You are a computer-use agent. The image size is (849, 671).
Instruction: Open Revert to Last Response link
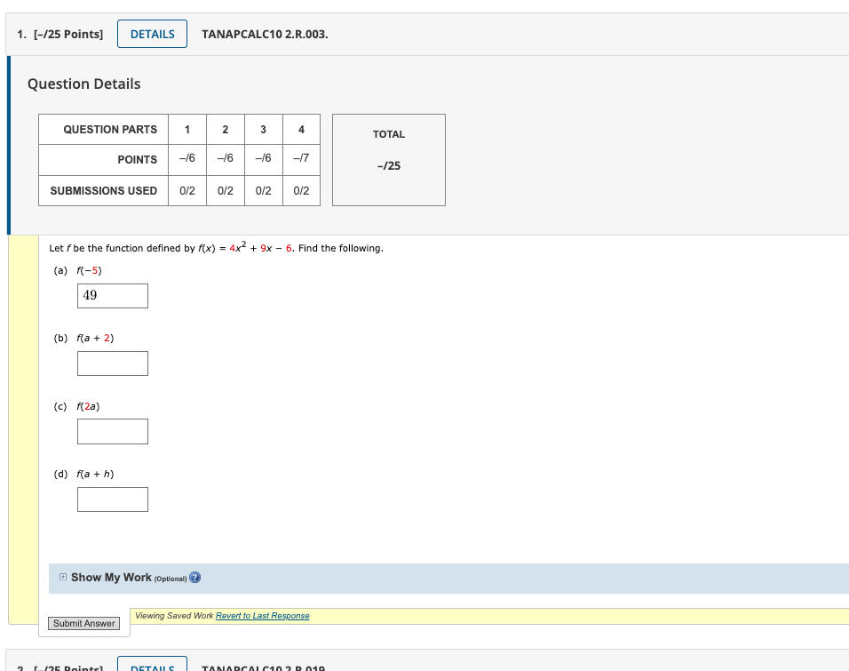(263, 616)
